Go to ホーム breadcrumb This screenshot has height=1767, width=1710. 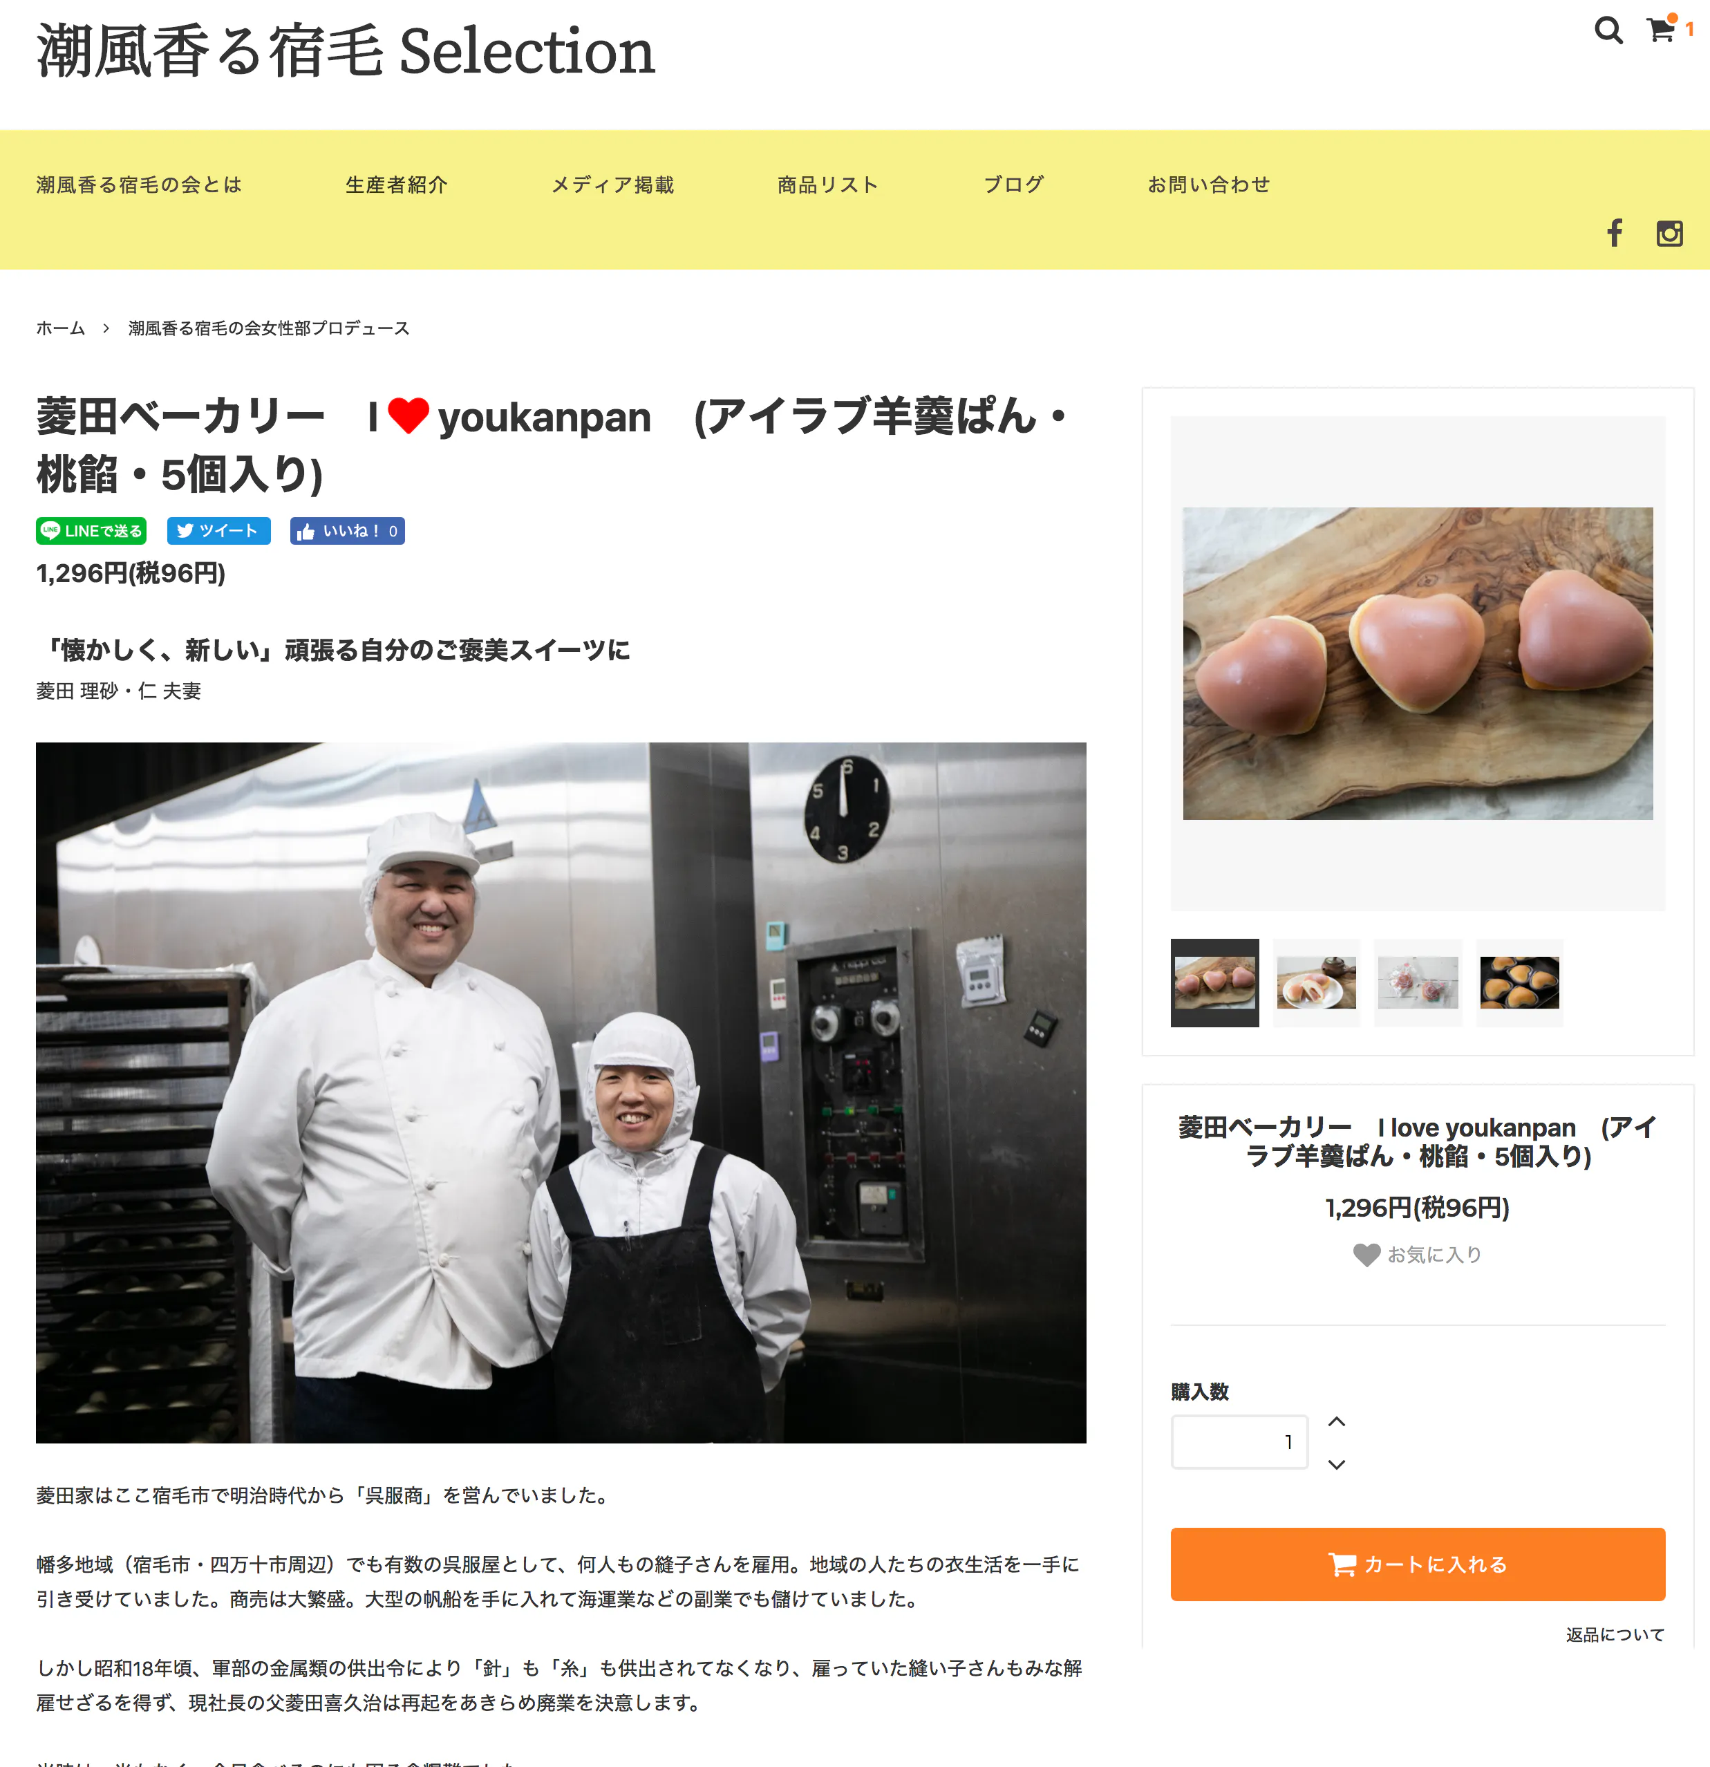pos(60,328)
